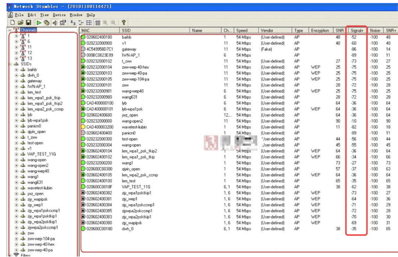Click the auto-configure gears icon
This screenshot has width=398, height=257.
tap(47, 23)
